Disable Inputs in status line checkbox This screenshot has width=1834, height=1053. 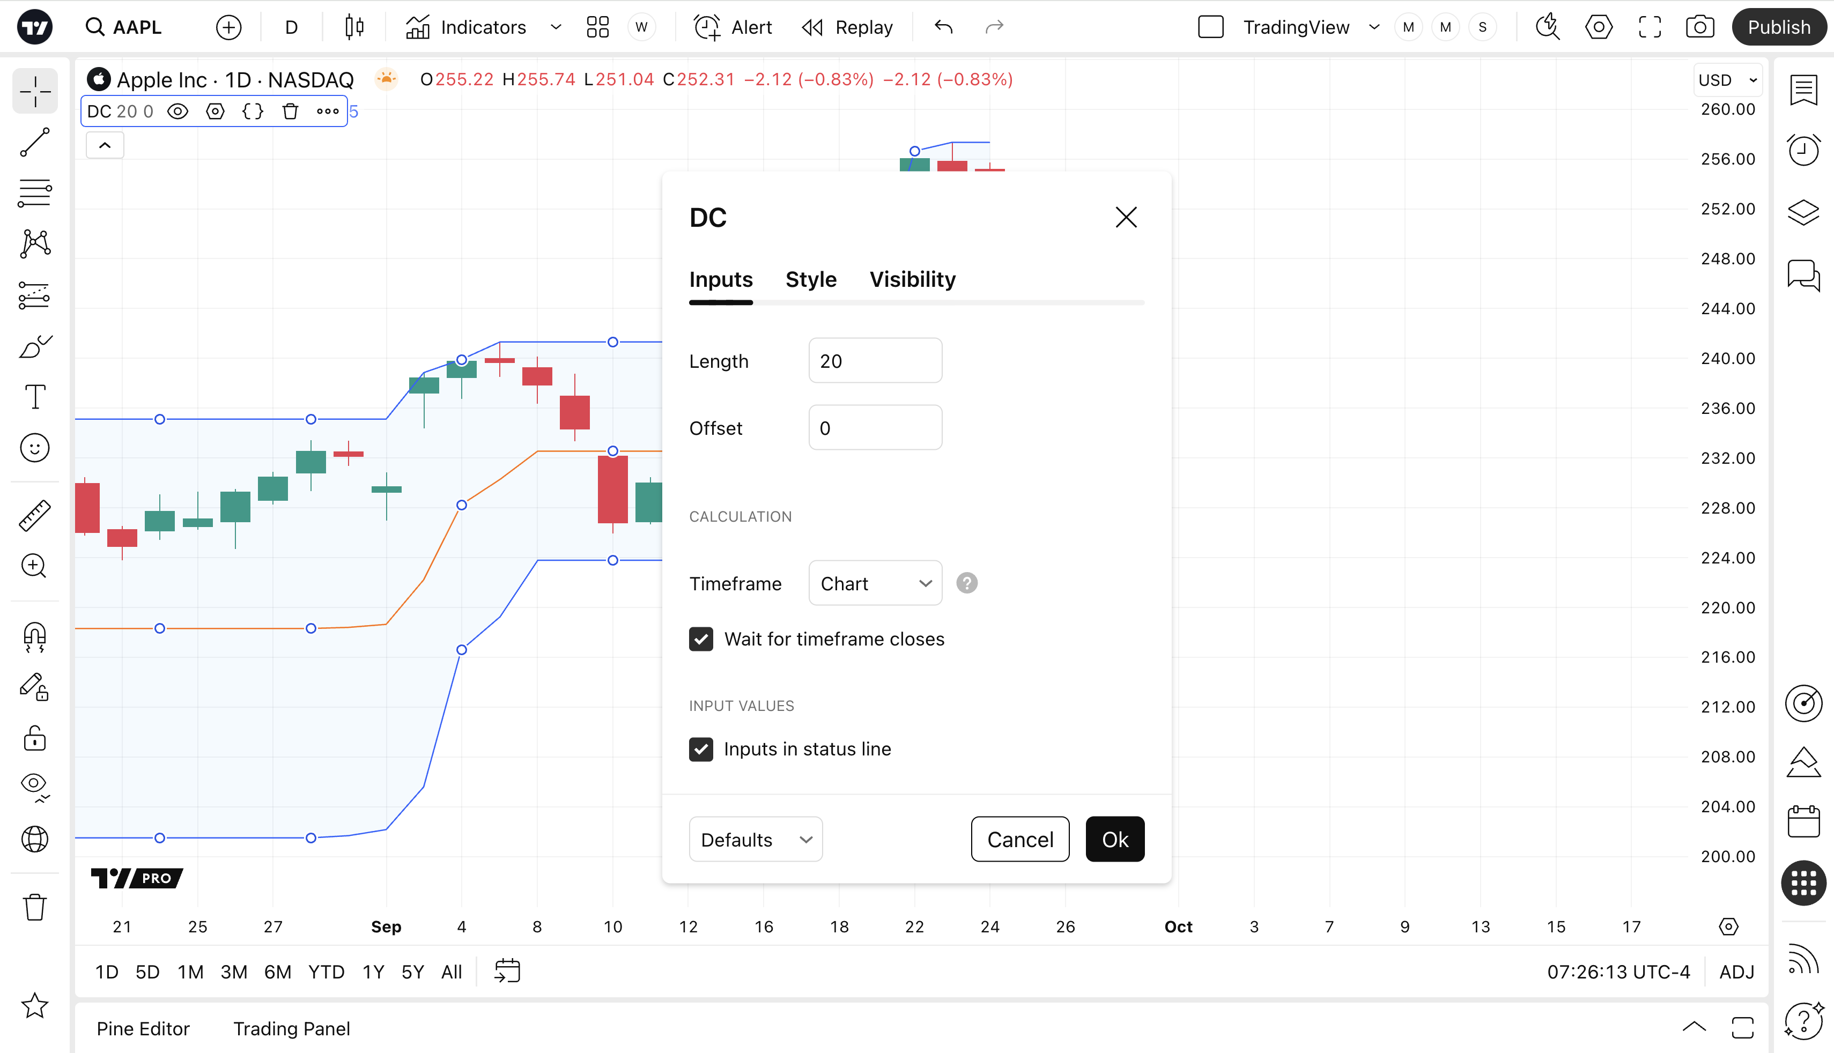tap(701, 749)
